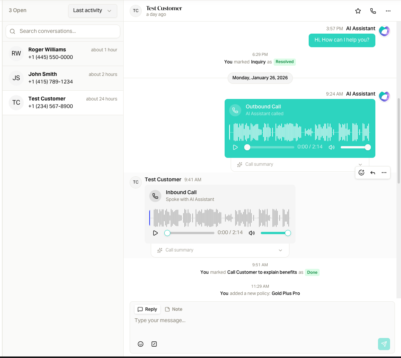
Task: Switch to the Reply tab
Action: pos(147,309)
